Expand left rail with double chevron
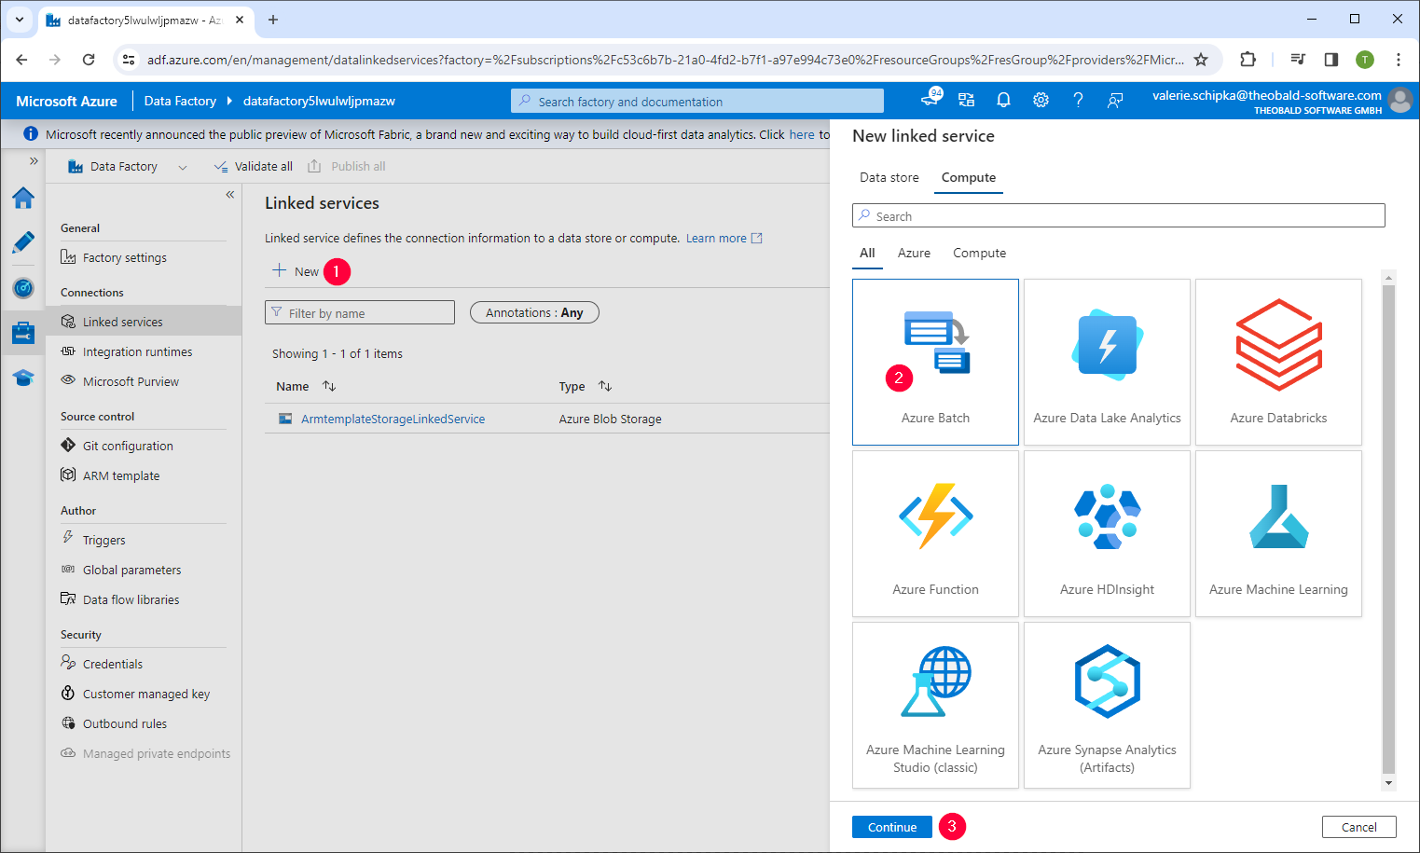This screenshot has width=1420, height=853. (34, 161)
